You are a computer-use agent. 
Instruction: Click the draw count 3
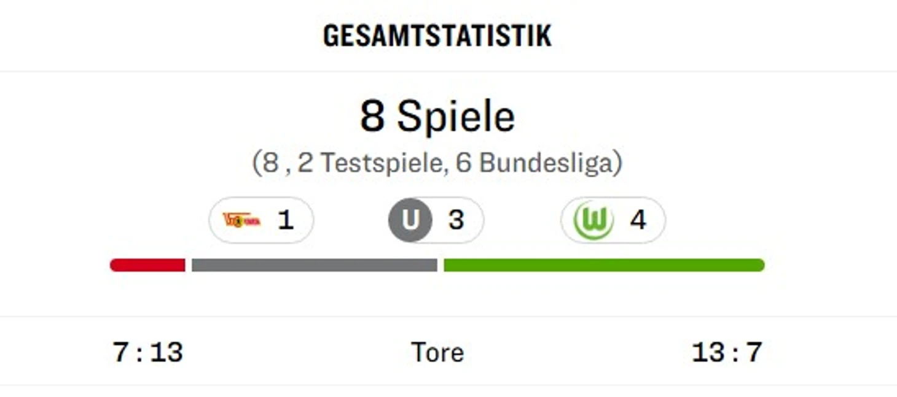(456, 220)
